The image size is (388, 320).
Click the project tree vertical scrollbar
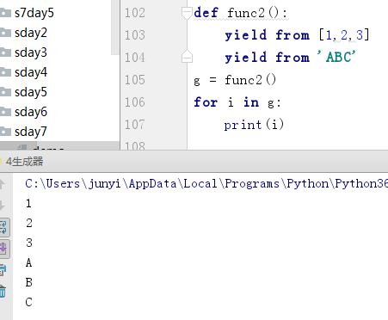pyautogui.click(x=115, y=28)
